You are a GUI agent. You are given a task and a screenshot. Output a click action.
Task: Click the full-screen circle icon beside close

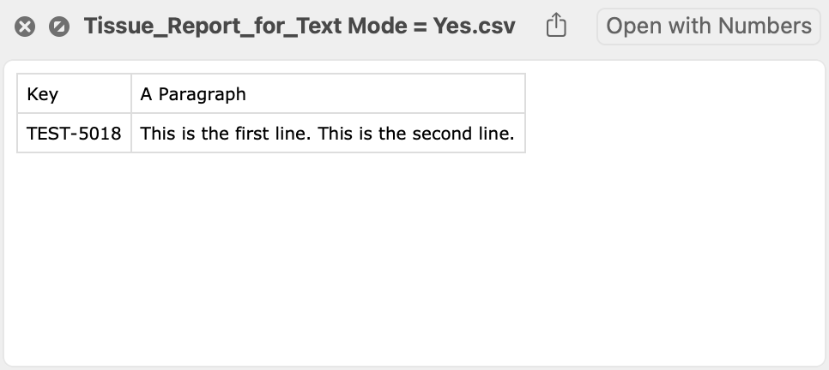tap(58, 27)
